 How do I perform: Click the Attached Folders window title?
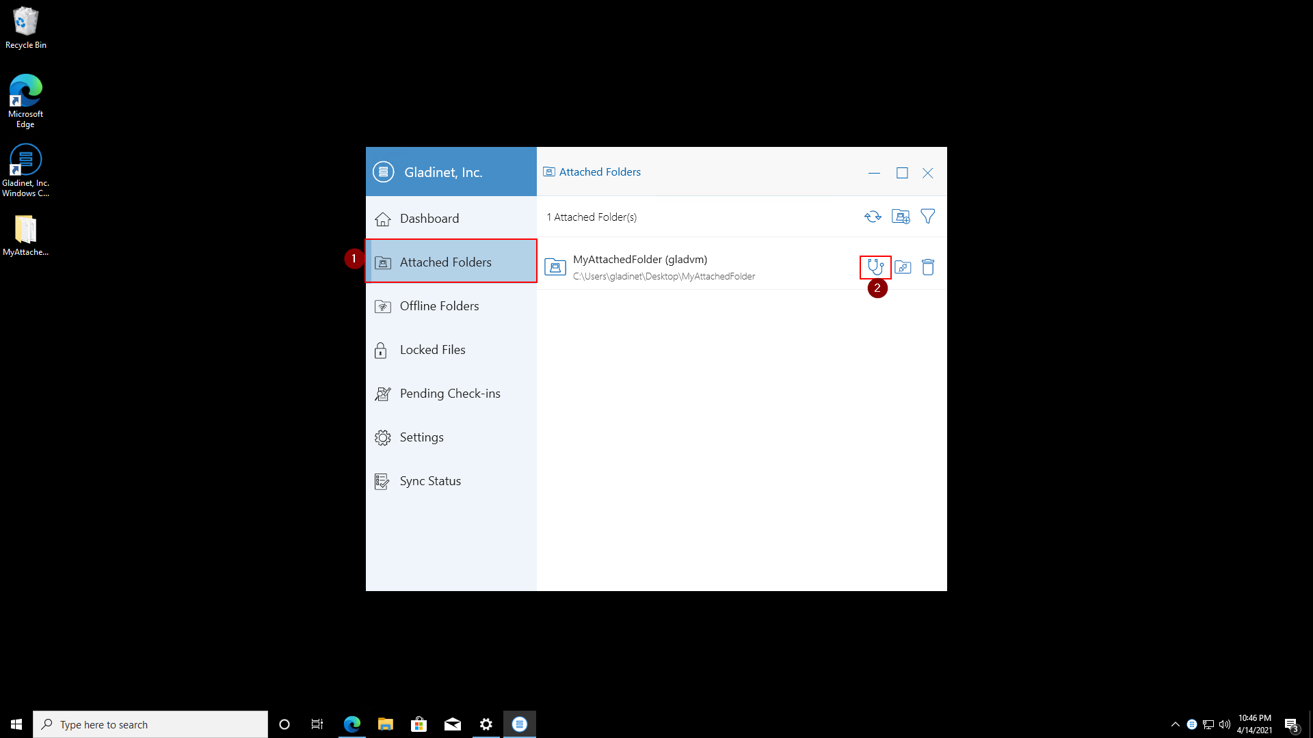(x=600, y=172)
